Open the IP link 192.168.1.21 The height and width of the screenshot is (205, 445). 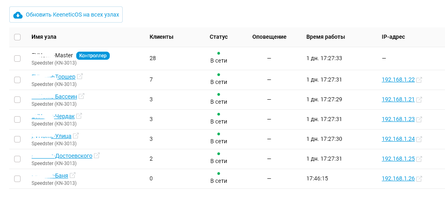click(398, 99)
